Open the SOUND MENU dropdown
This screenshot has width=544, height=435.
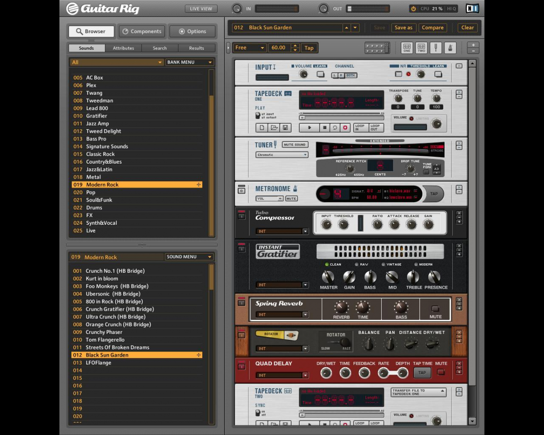(189, 256)
